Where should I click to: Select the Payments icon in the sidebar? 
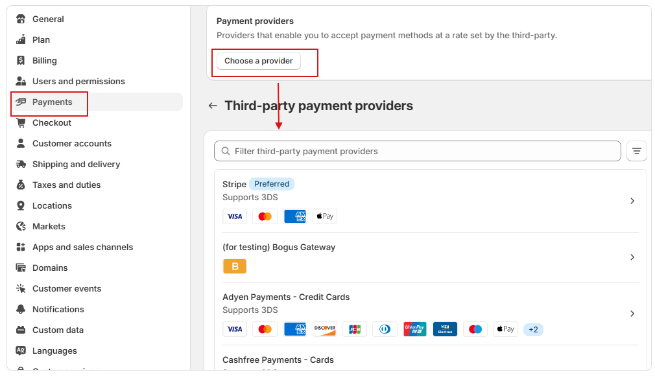click(x=21, y=102)
